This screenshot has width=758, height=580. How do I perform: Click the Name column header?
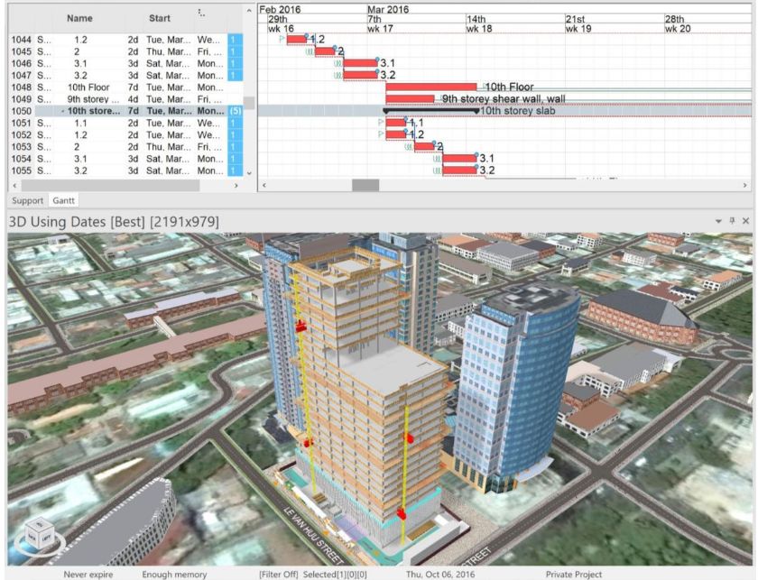[x=79, y=18]
